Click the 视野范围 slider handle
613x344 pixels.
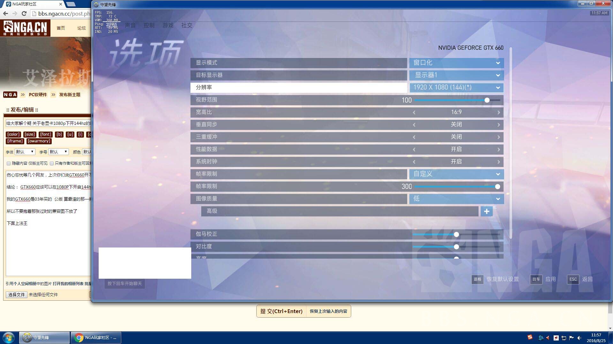tap(487, 100)
